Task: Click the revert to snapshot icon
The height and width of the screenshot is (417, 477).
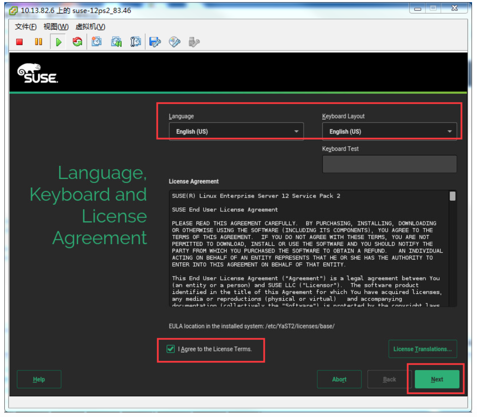Action: pos(116,42)
